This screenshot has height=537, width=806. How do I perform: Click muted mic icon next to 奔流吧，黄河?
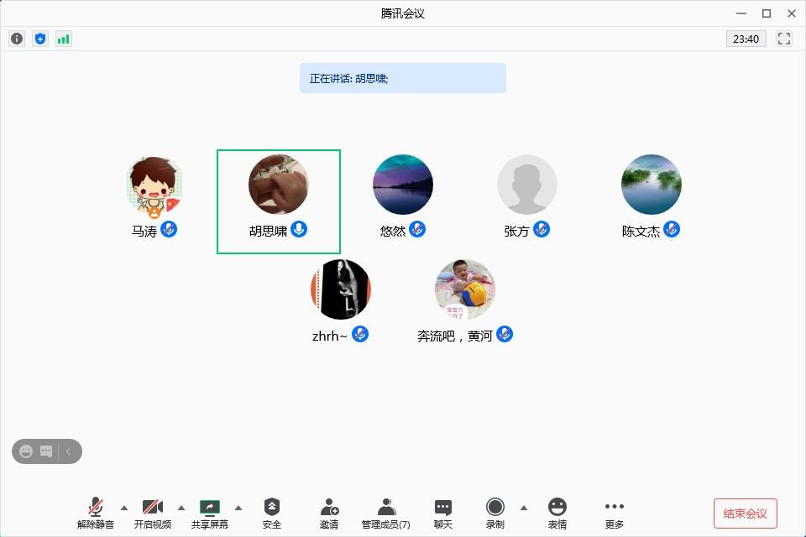point(505,334)
